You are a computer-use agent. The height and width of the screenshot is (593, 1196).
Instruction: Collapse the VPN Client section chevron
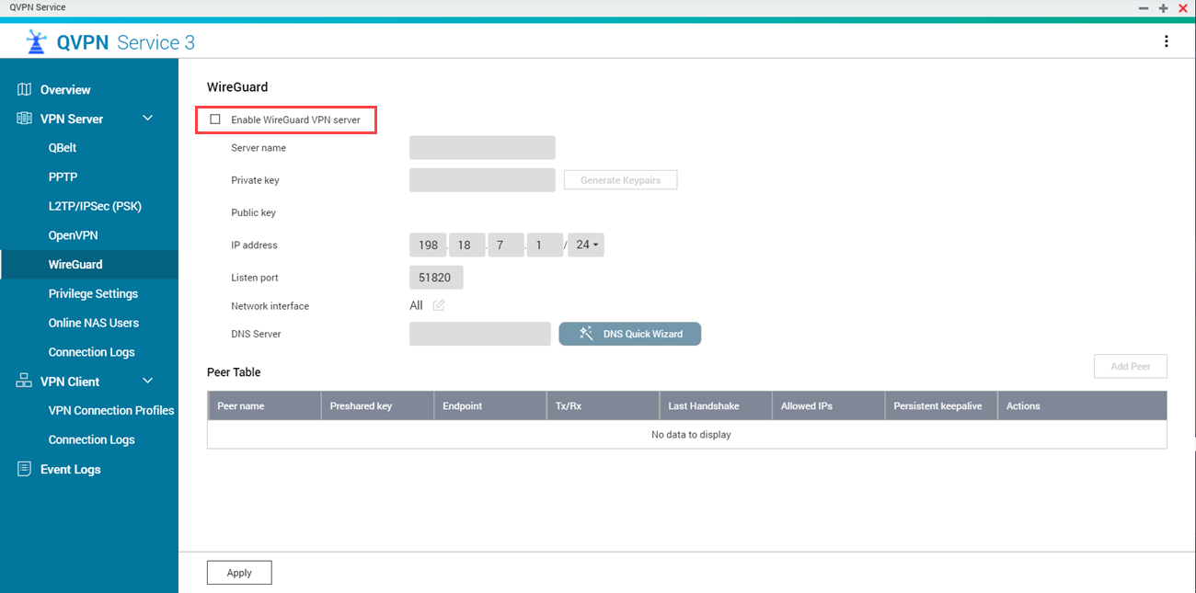(147, 381)
